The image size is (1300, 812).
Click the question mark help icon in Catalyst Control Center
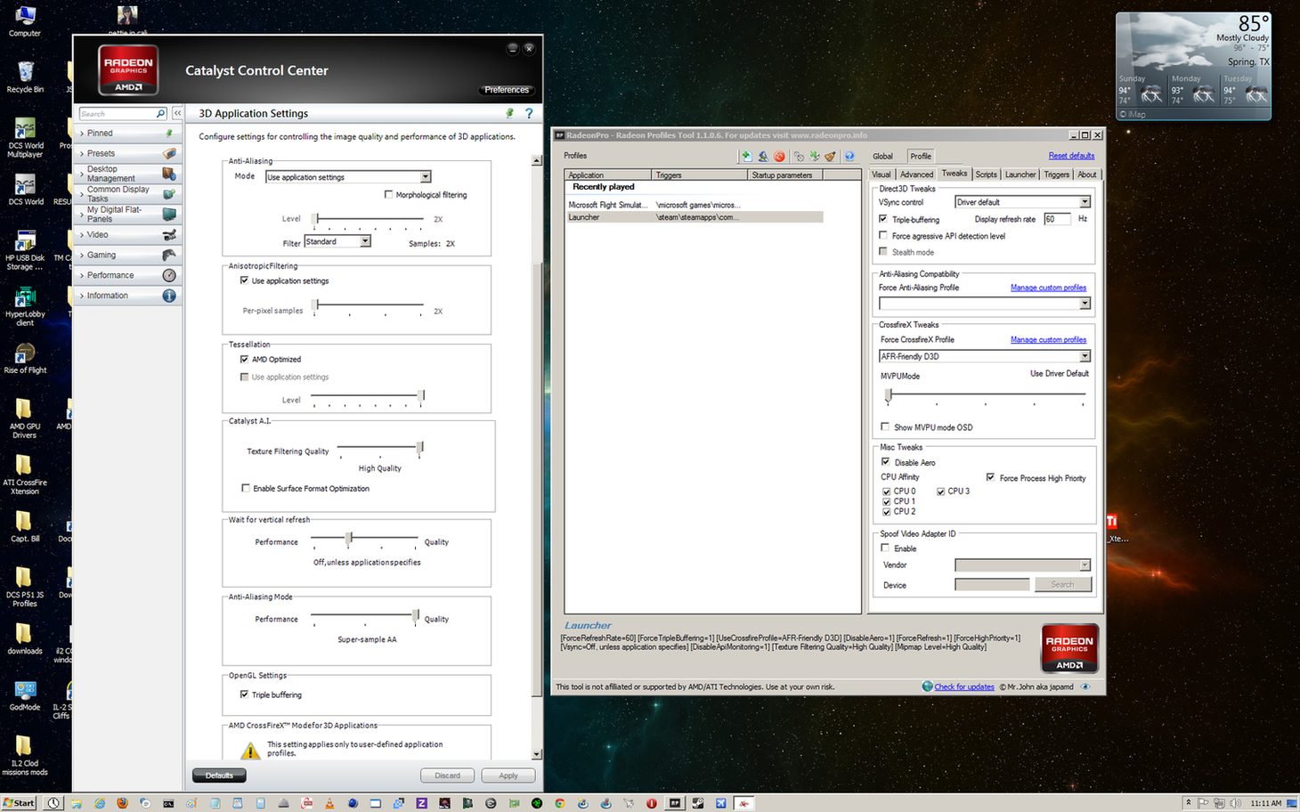529,113
